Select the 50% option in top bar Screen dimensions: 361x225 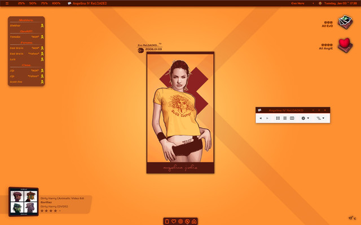click(33, 3)
